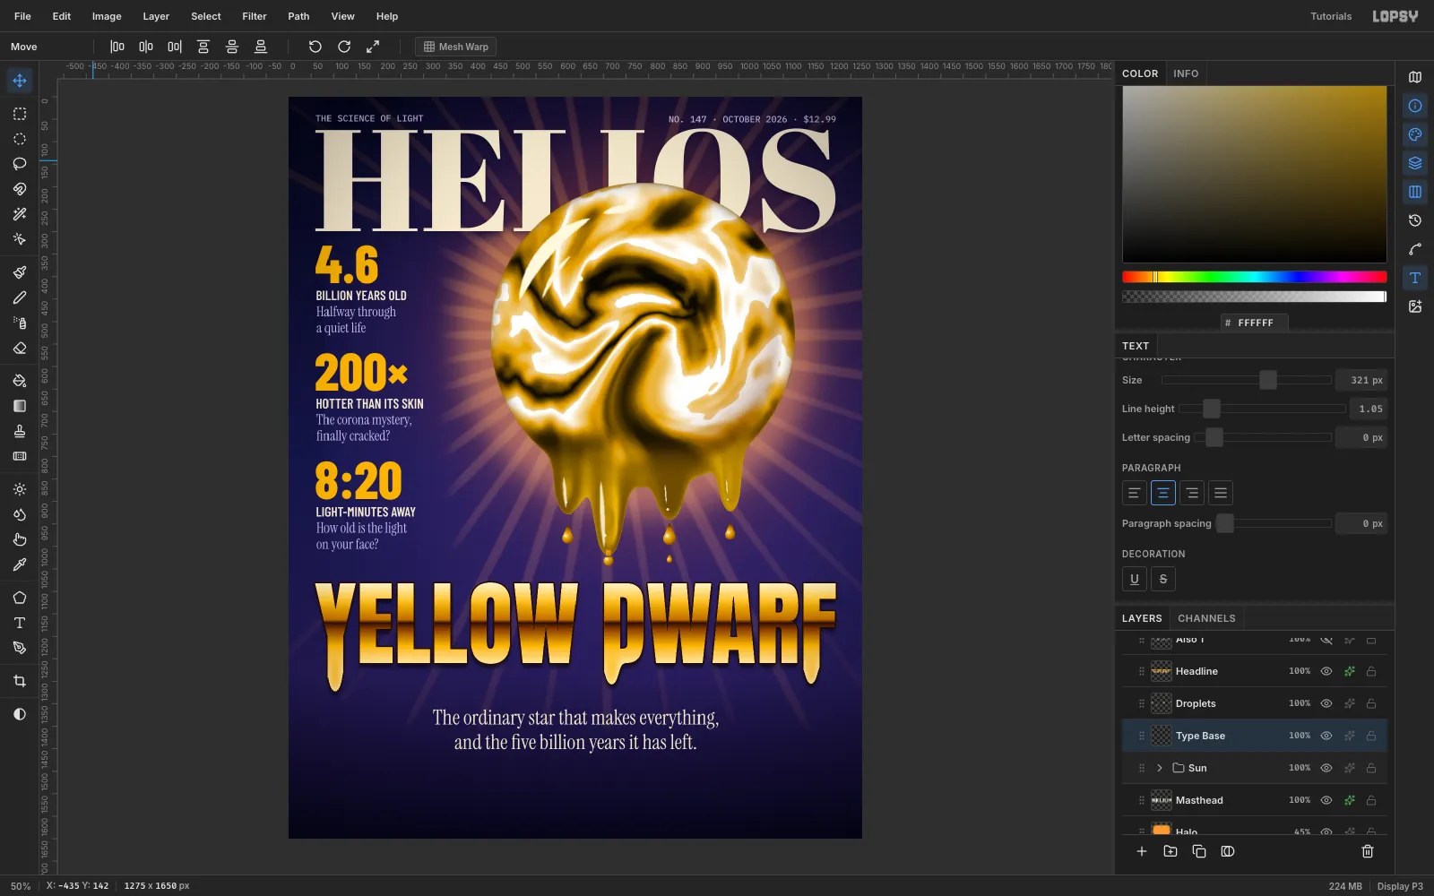Open the File menu
This screenshot has height=896, width=1434.
22,16
